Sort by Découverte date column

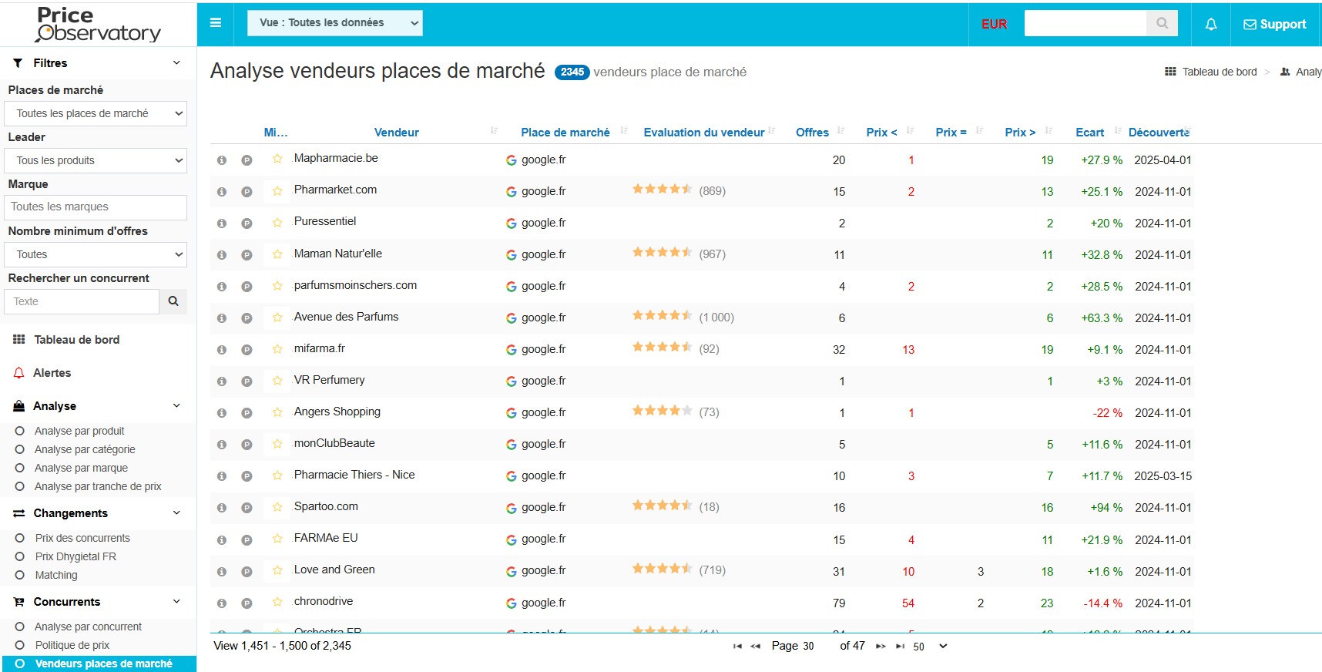1159,133
